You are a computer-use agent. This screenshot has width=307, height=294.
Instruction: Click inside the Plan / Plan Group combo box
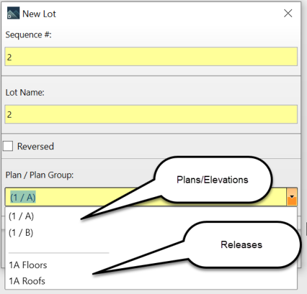click(x=146, y=197)
